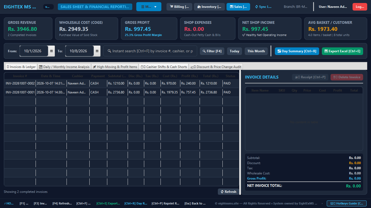Open High-Moving & Profit Items tab

(x=115, y=67)
